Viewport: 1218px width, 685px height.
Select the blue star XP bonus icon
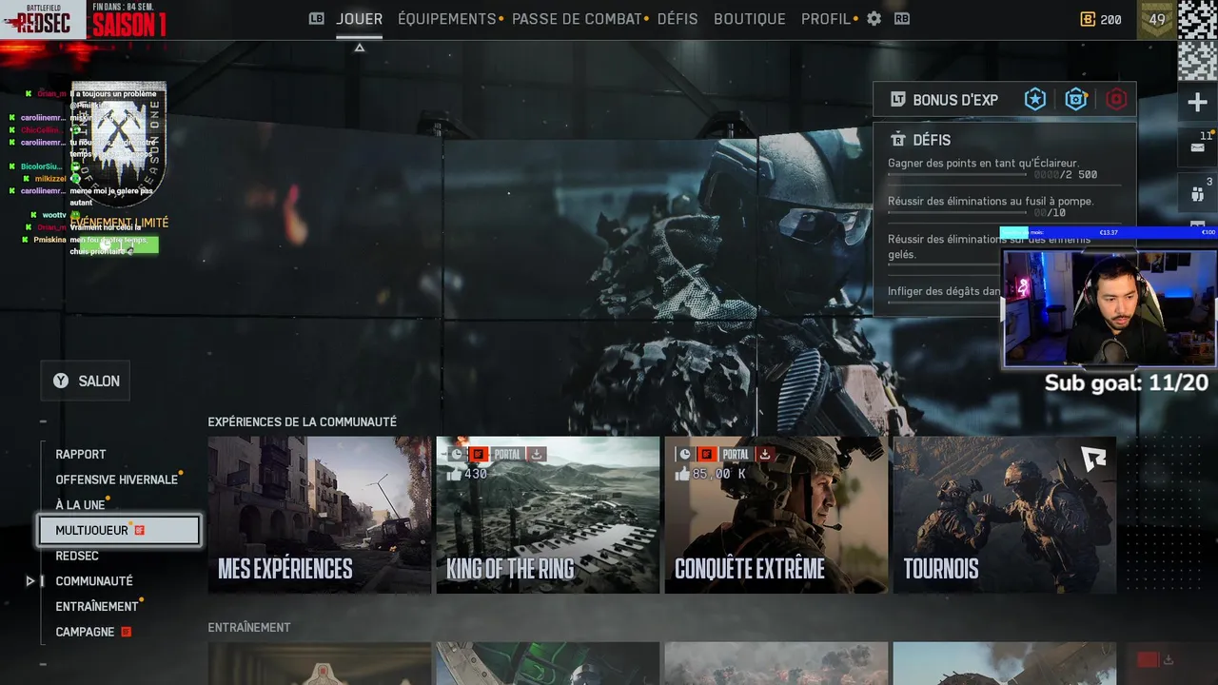tap(1035, 99)
